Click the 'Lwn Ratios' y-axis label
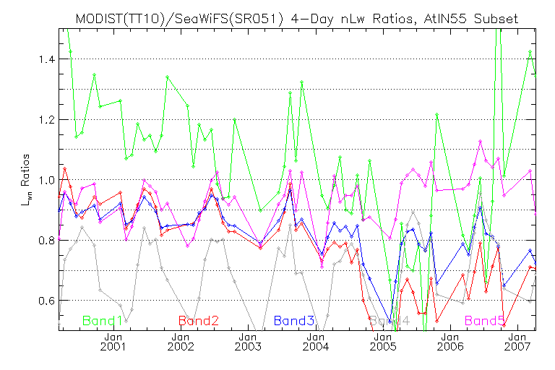555x370 pixels. pos(26,180)
